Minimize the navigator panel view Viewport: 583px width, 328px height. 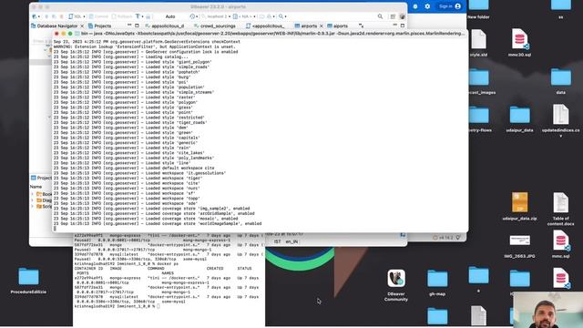[x=129, y=26]
